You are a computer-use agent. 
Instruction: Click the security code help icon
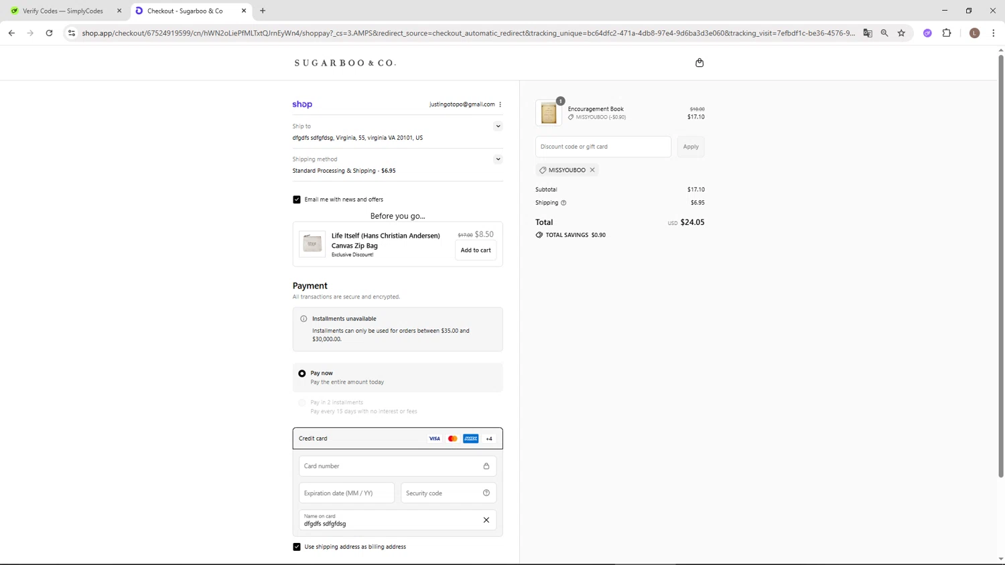click(486, 493)
